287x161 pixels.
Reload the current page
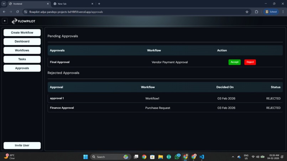pyautogui.click(x=17, y=12)
